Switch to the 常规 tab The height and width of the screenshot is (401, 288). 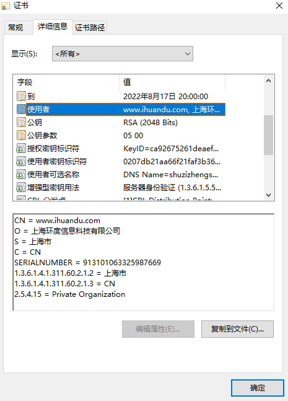18,27
